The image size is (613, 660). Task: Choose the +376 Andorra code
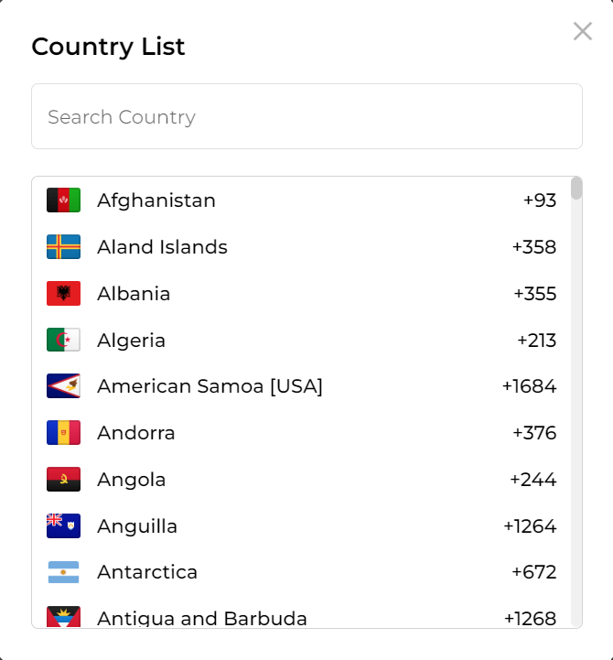(534, 433)
